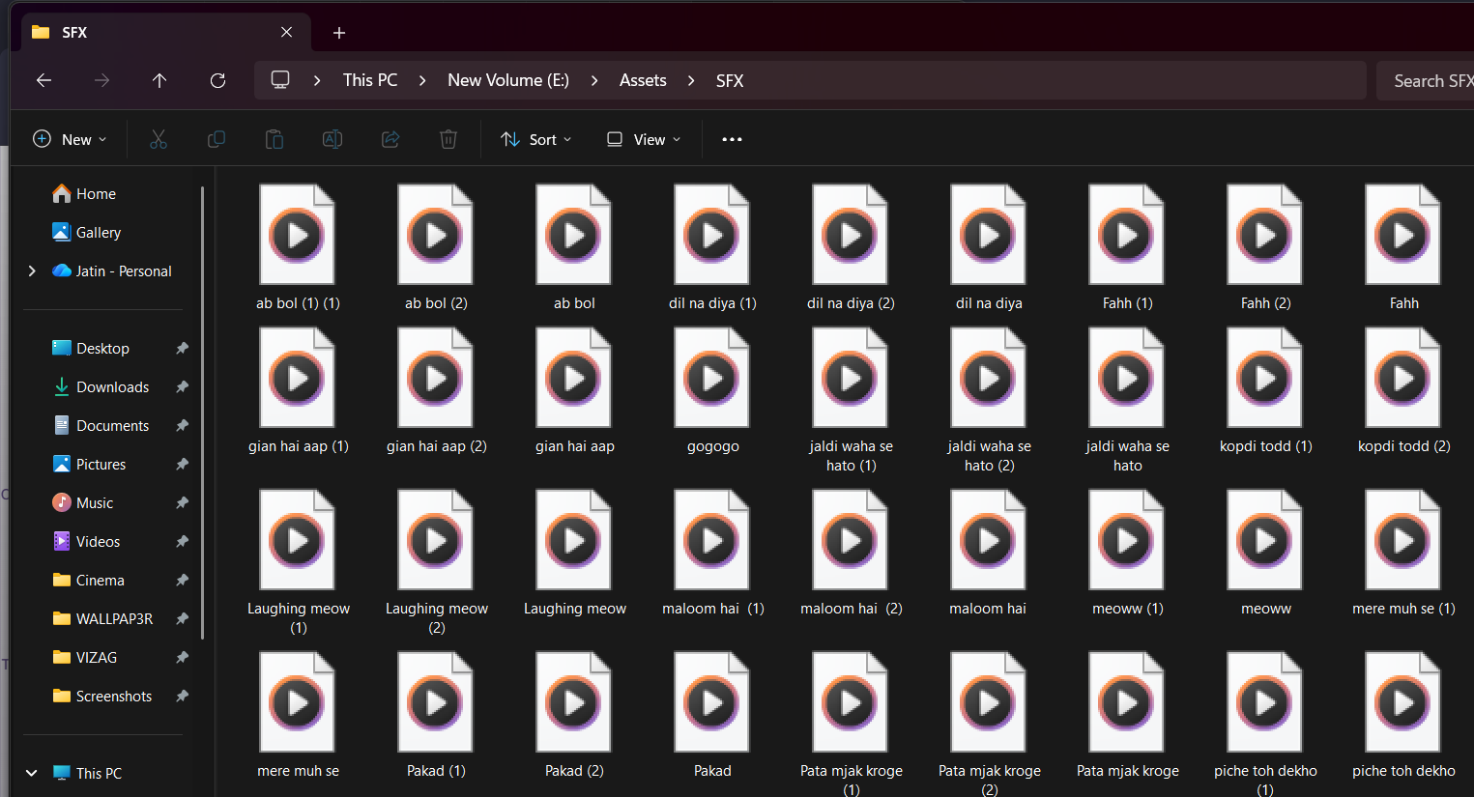
Task: Collapse the This PC tree node
Action: click(x=32, y=773)
